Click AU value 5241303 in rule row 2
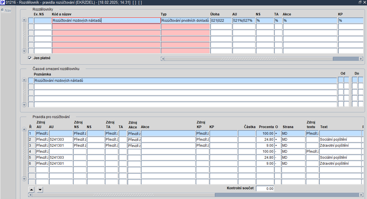Viewport: 367px width, 199px height. (x=61, y=139)
